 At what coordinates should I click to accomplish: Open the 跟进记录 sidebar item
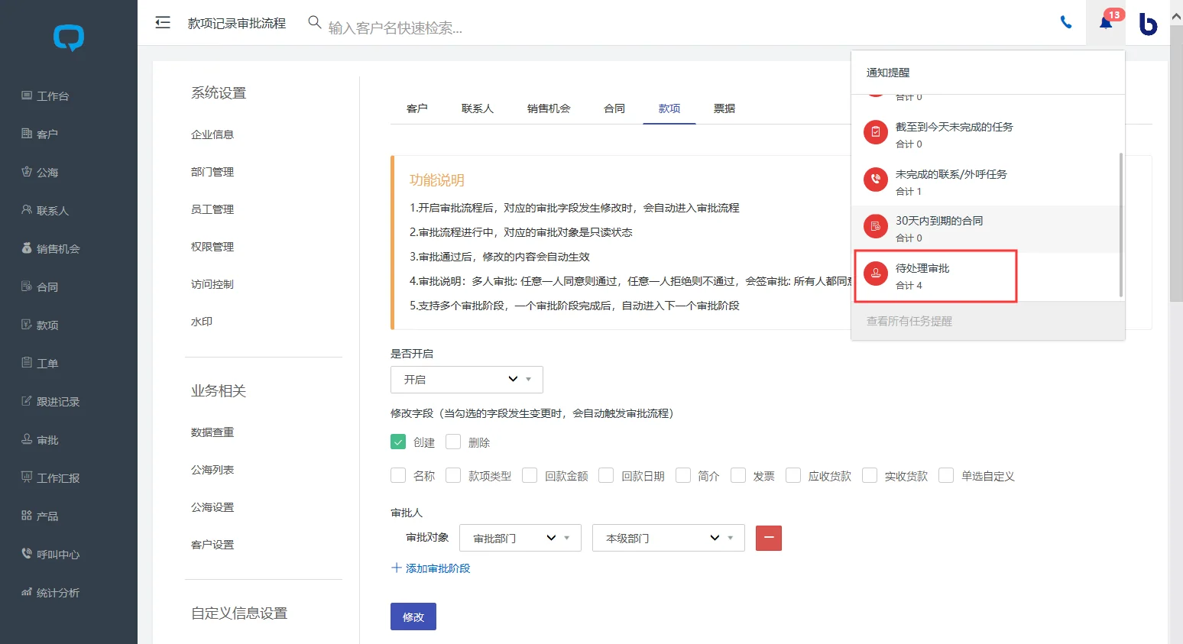[x=50, y=402]
